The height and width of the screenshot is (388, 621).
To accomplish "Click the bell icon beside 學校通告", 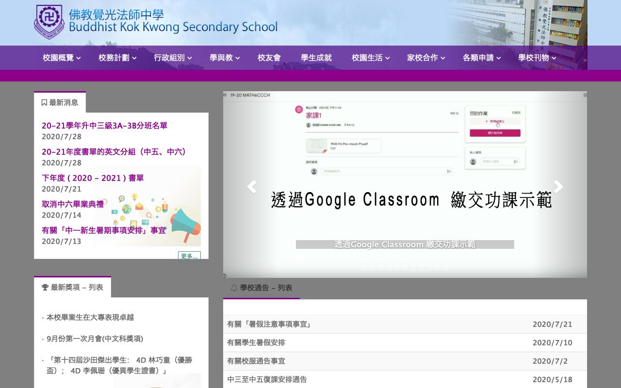I will (x=234, y=288).
